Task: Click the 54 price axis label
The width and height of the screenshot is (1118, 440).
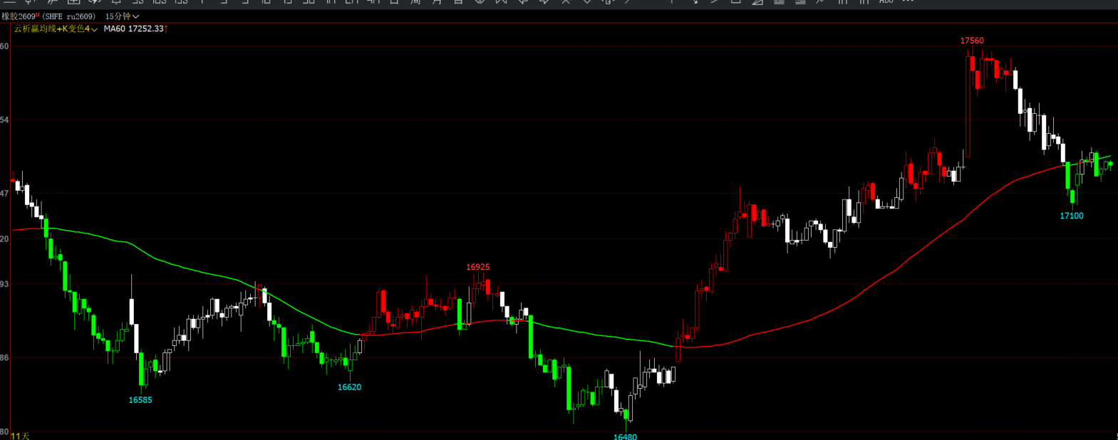Action: point(4,120)
